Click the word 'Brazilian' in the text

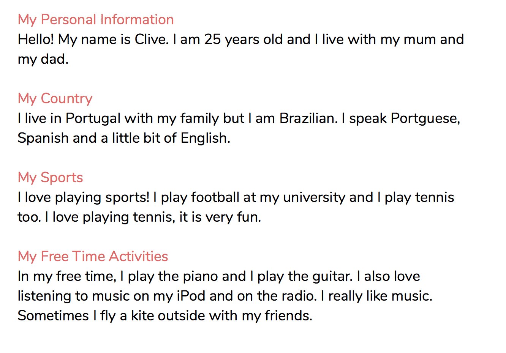(308, 118)
